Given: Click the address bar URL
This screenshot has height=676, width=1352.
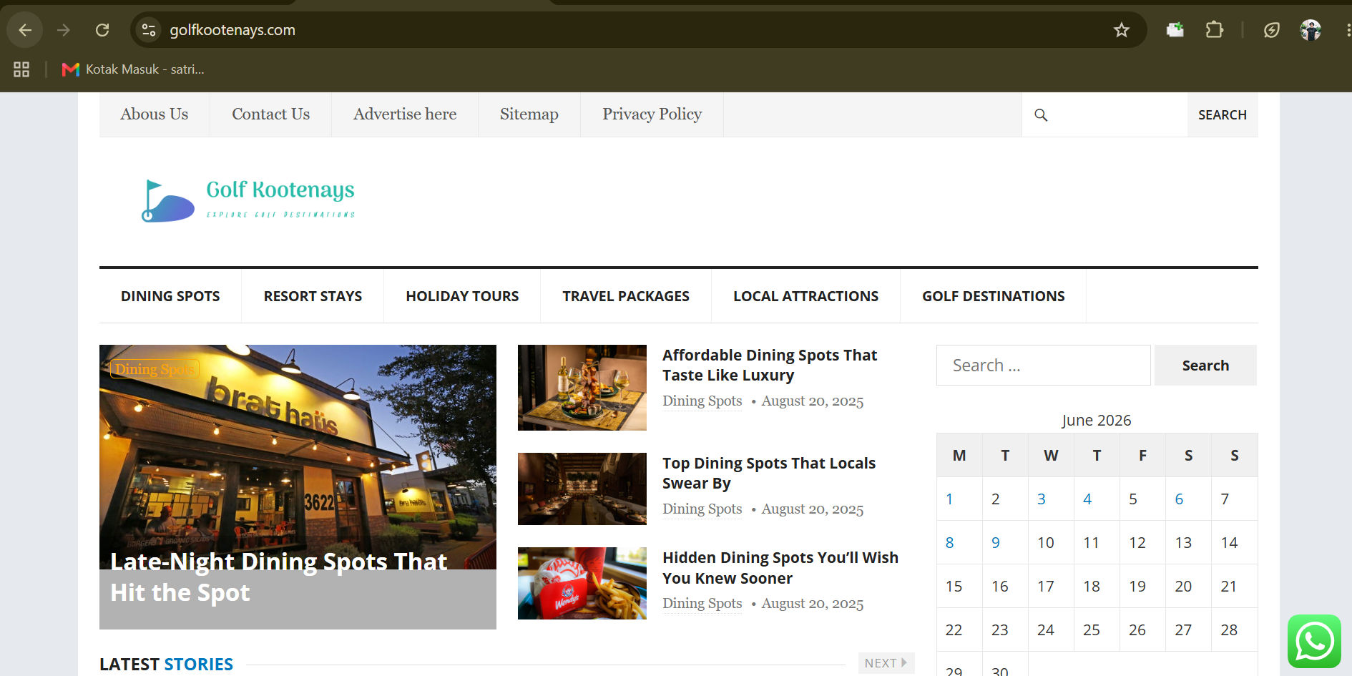Looking at the screenshot, I should (232, 30).
